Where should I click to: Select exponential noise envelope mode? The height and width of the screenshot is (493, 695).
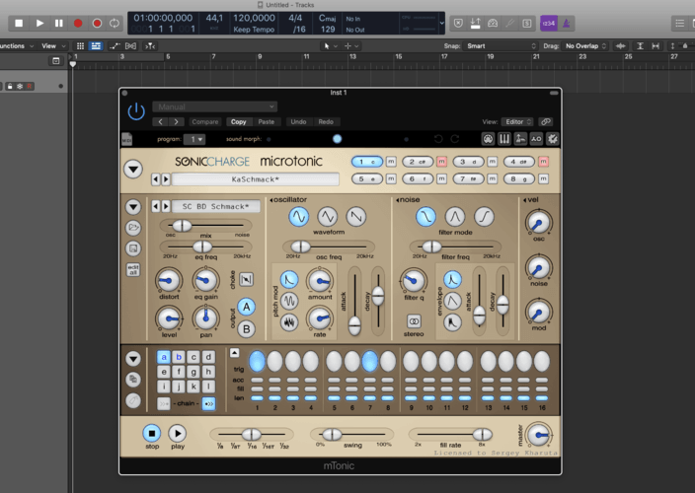[452, 280]
